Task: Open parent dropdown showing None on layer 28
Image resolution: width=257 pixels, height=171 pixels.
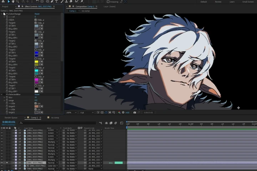Action: (95, 169)
